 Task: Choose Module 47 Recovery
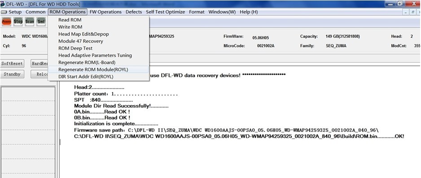click(x=98, y=41)
